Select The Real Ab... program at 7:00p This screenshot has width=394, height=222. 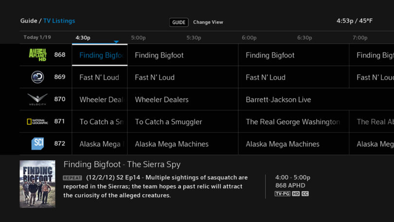pyautogui.click(x=372, y=122)
